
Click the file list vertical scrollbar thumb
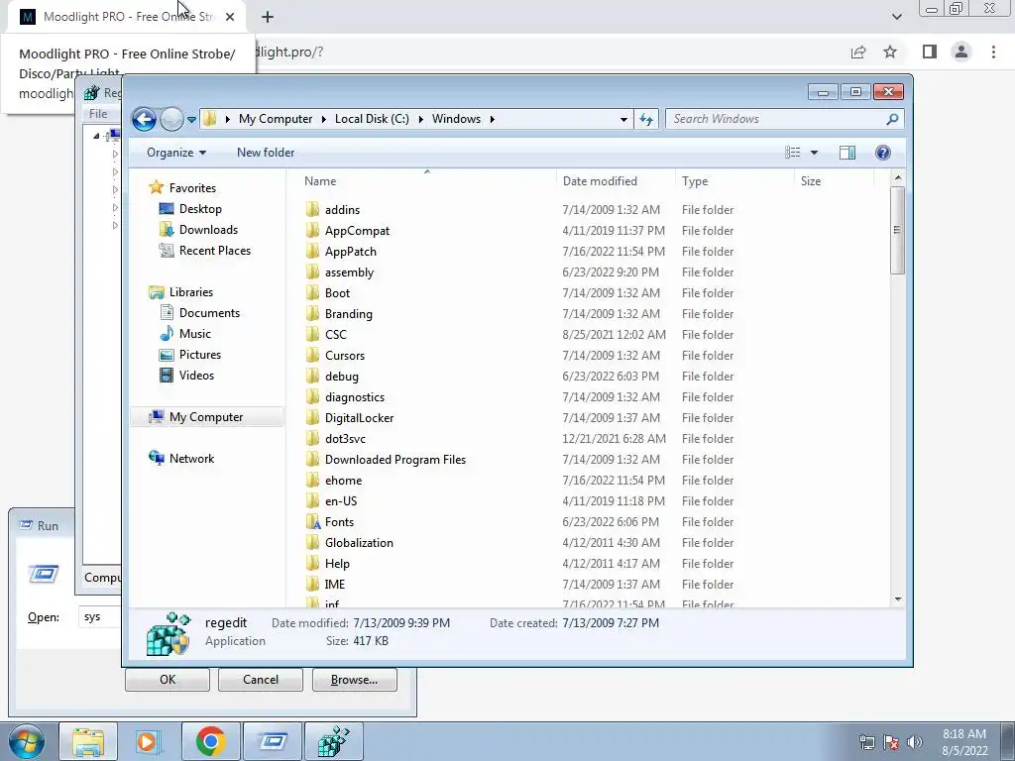point(897,230)
